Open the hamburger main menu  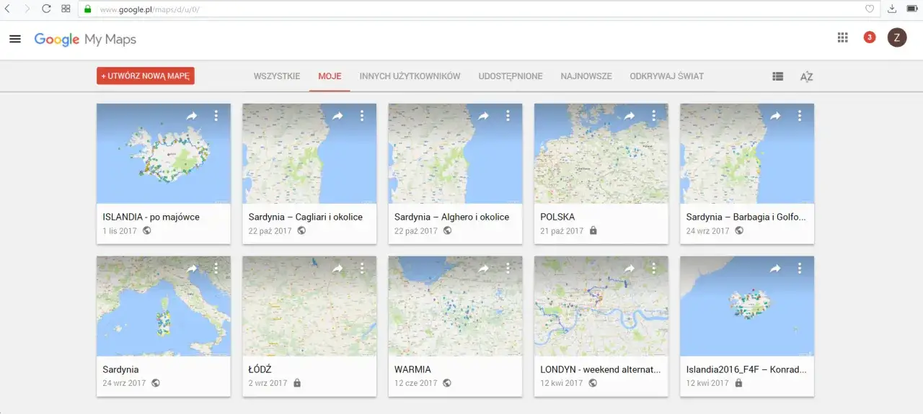pos(15,39)
